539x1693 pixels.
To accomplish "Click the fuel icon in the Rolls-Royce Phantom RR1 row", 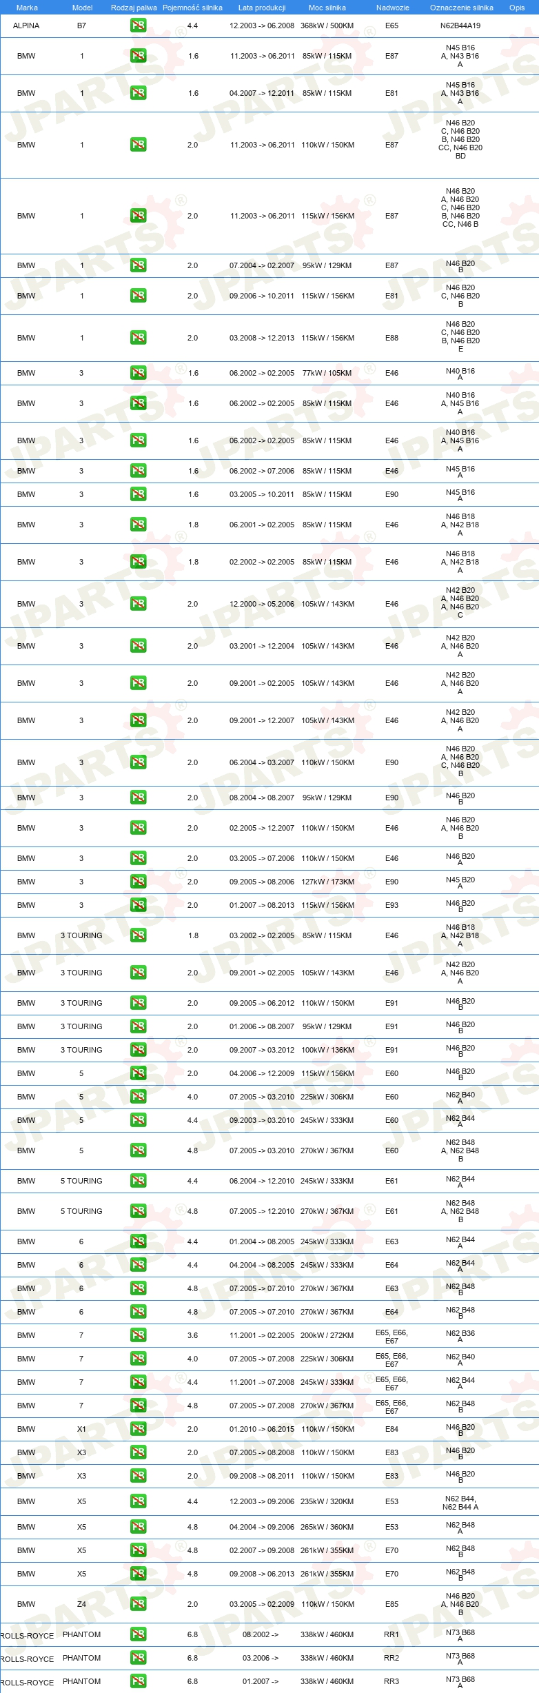I will 138,1634.
